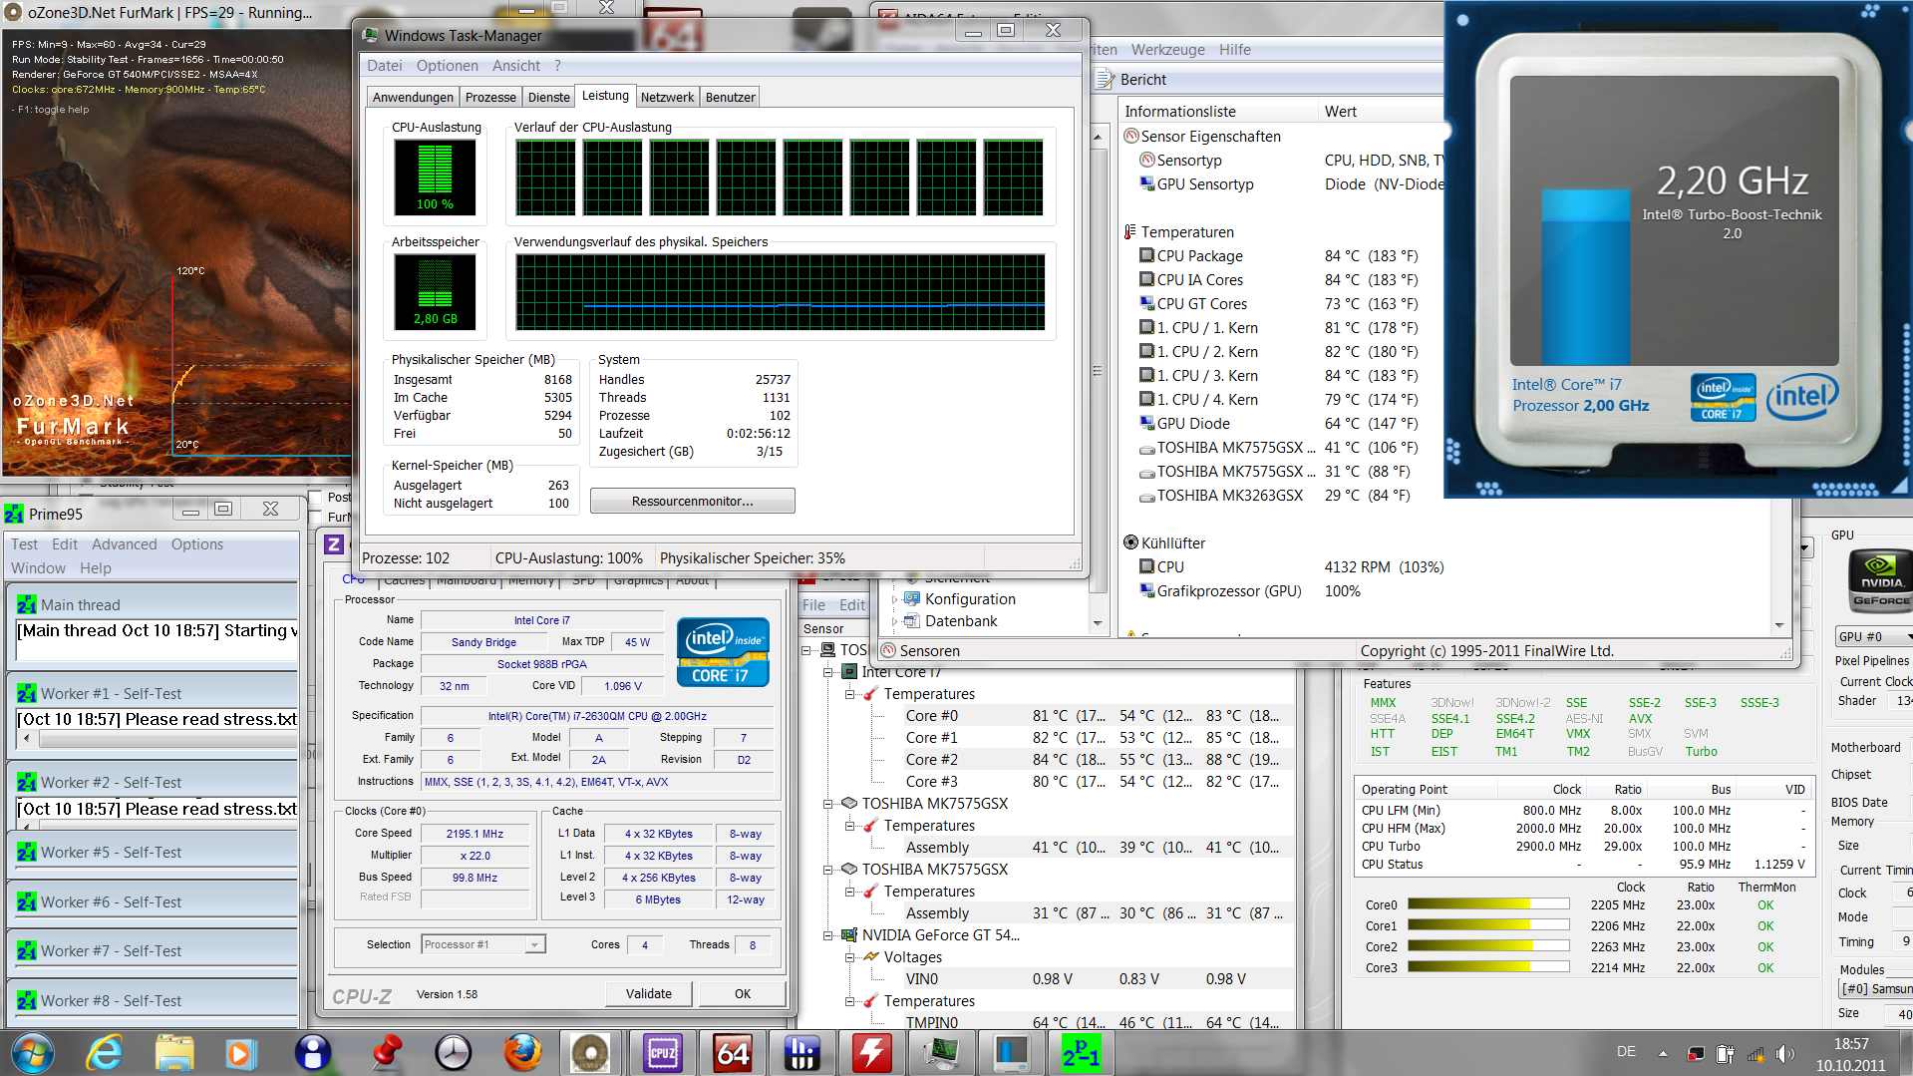Screen dimensions: 1913x1076
Task: Click the Konfiguration icon in AIDA64 tree
Action: [911, 598]
